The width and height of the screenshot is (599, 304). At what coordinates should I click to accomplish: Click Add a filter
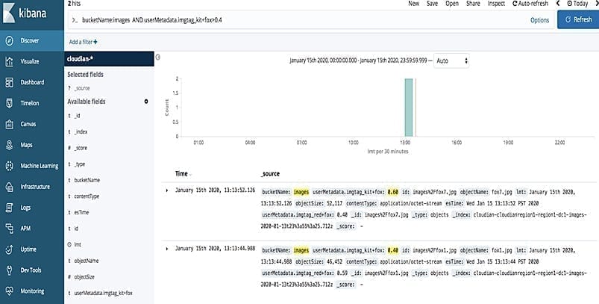tap(83, 42)
